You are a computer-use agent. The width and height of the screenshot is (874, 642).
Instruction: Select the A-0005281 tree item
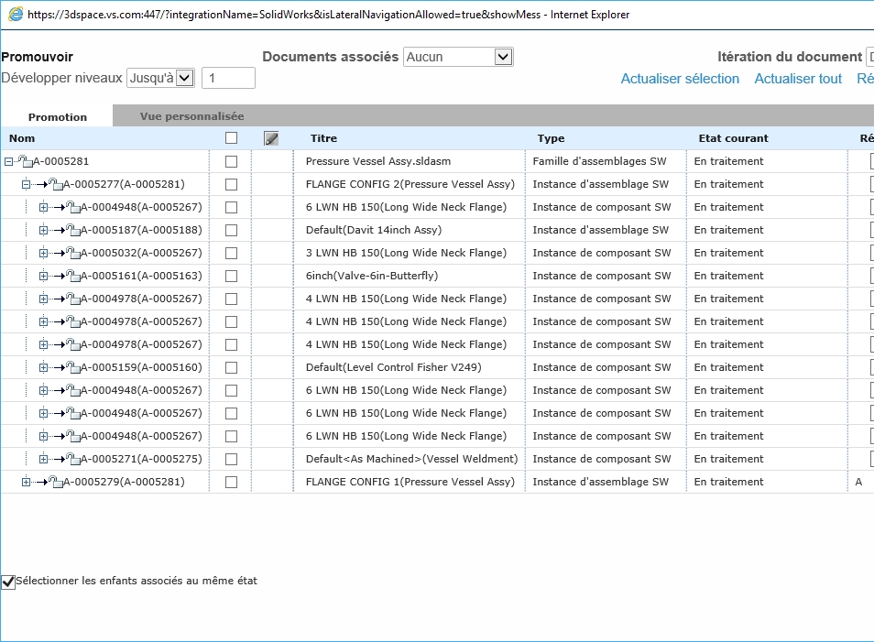pyautogui.click(x=60, y=161)
